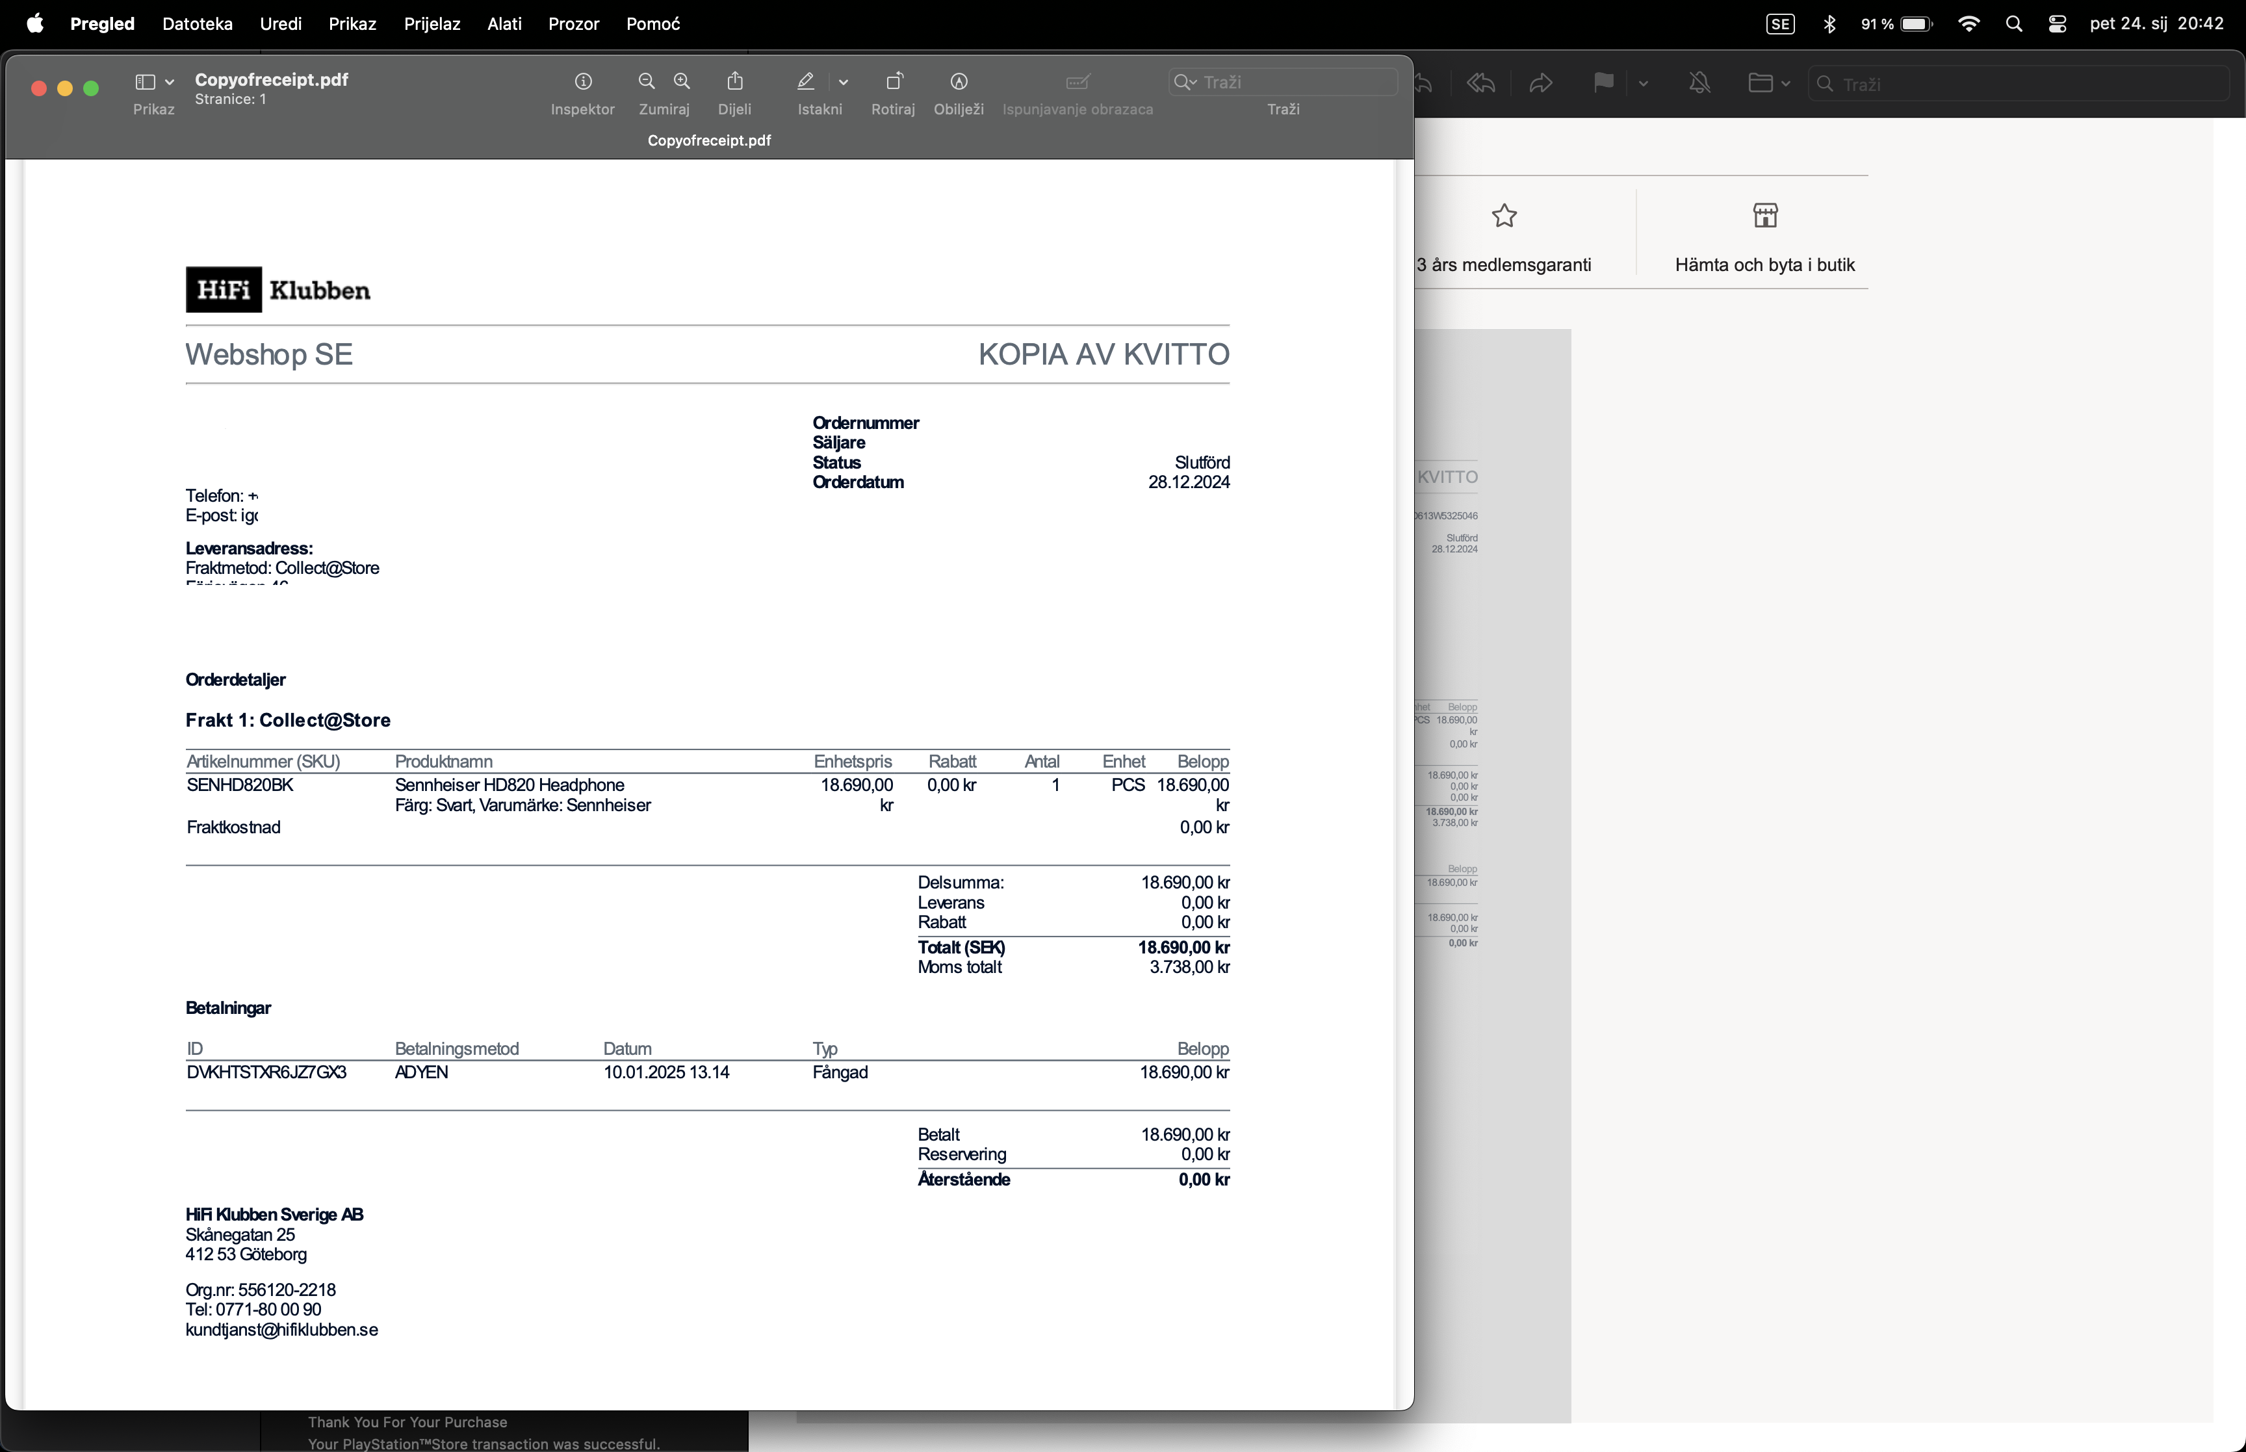Click the zoom in magnifier icon

pos(682,82)
